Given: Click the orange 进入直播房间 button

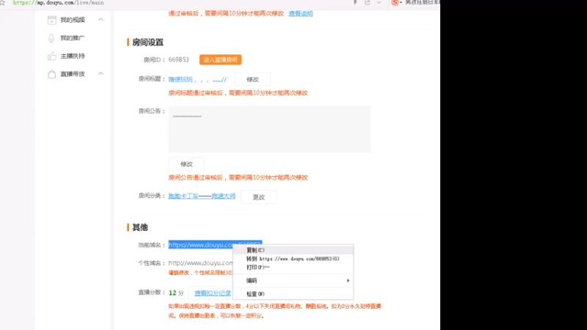Looking at the screenshot, I should 220,59.
